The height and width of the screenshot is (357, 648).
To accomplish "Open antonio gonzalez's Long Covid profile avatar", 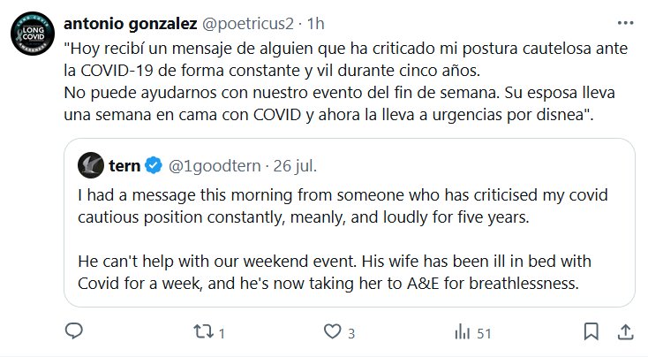I will [33, 41].
